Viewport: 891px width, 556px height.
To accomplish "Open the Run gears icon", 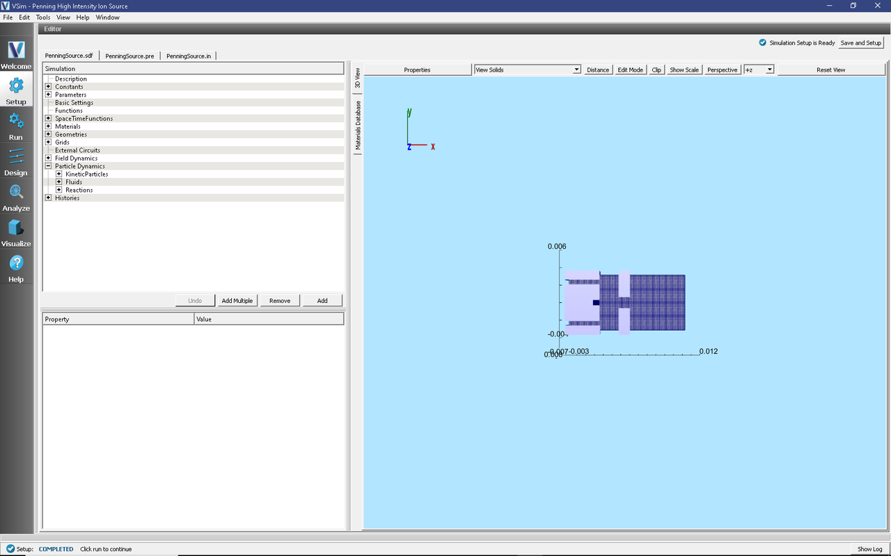I will coord(16,121).
